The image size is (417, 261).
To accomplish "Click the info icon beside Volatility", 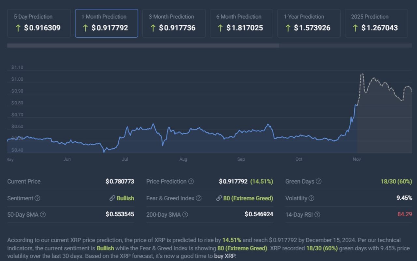I will 311,198.
